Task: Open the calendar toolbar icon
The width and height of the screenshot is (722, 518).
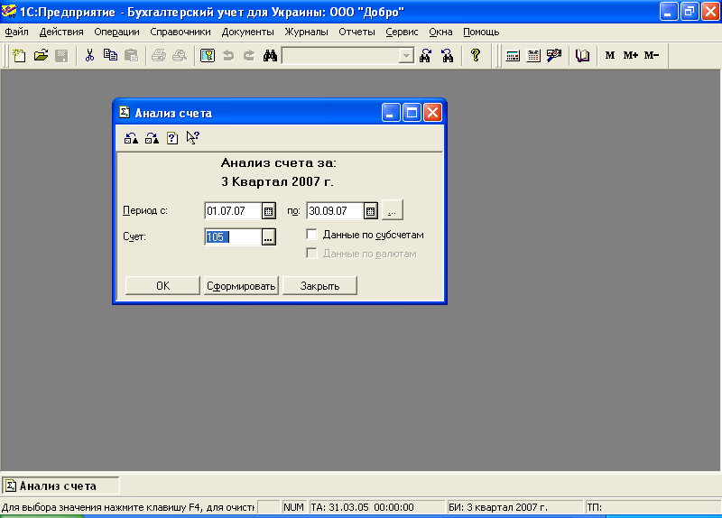Action: click(x=533, y=56)
